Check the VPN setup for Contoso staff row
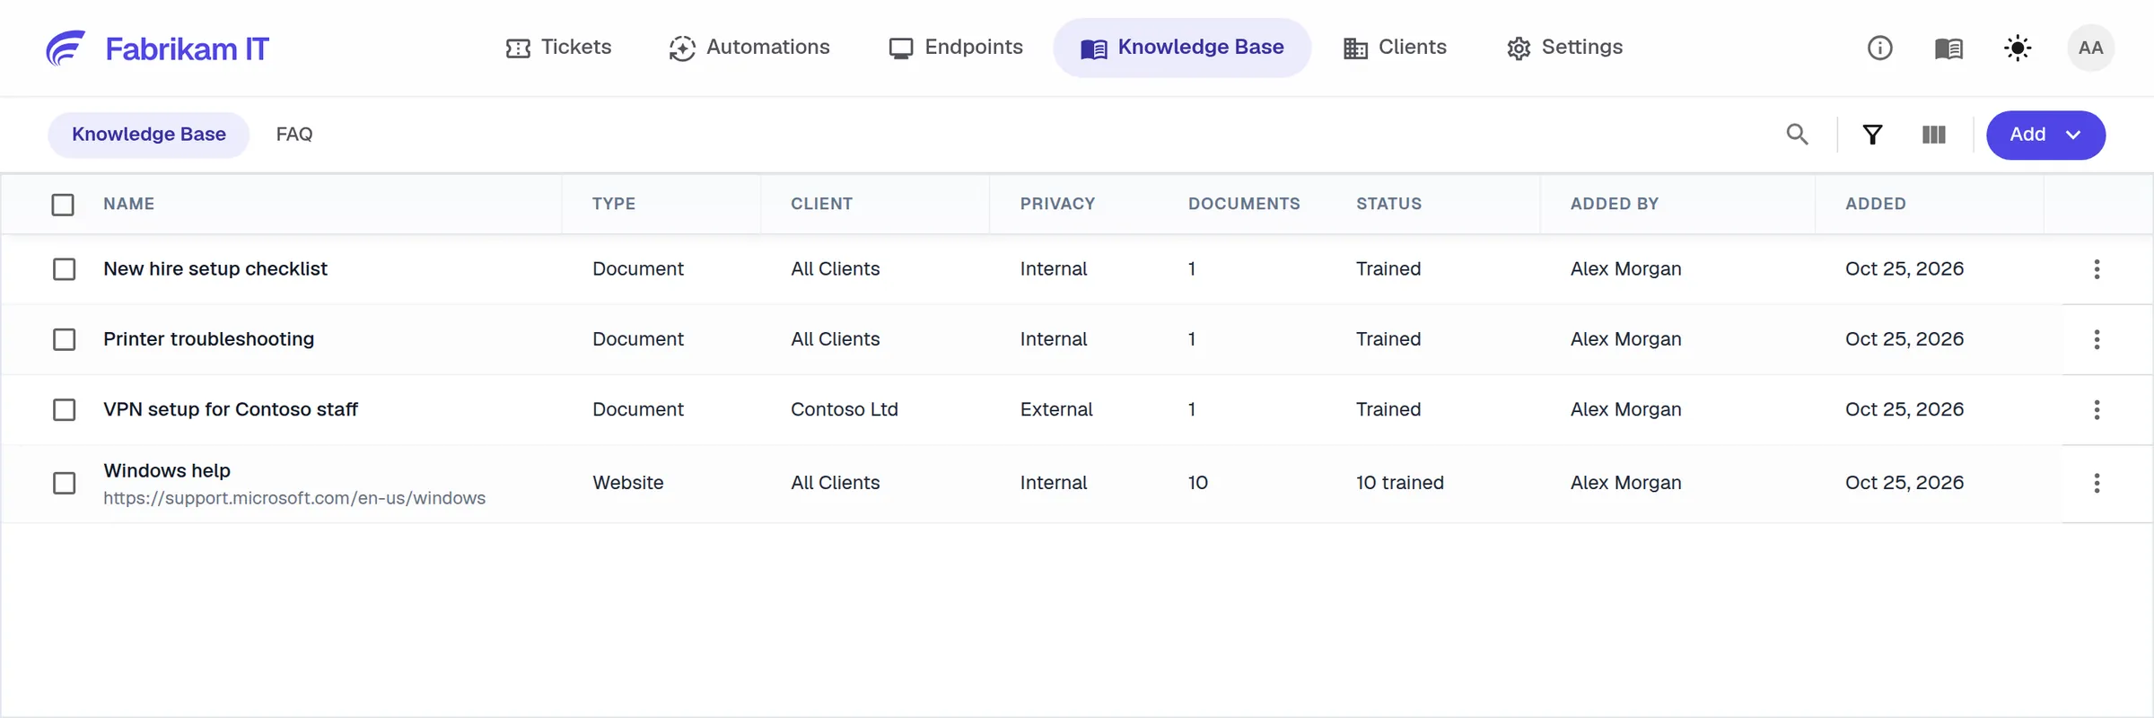Screen dimensions: 2154x718 (64, 409)
